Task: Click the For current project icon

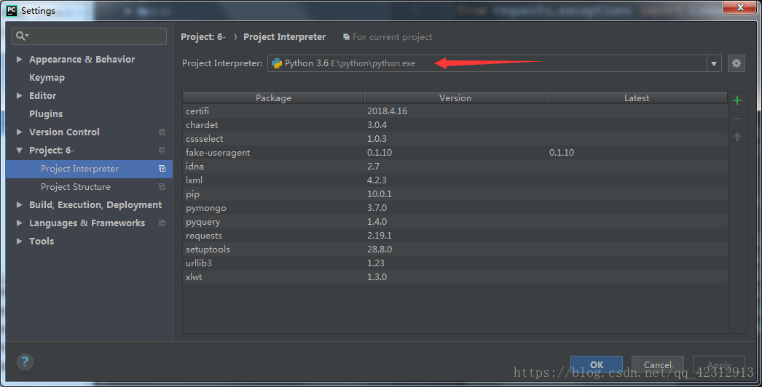Action: pyautogui.click(x=346, y=37)
